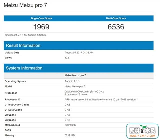Viewport: 160px width, 140px height.
Task: Select the 'Memory' row label
Action: click(x=9, y=135)
